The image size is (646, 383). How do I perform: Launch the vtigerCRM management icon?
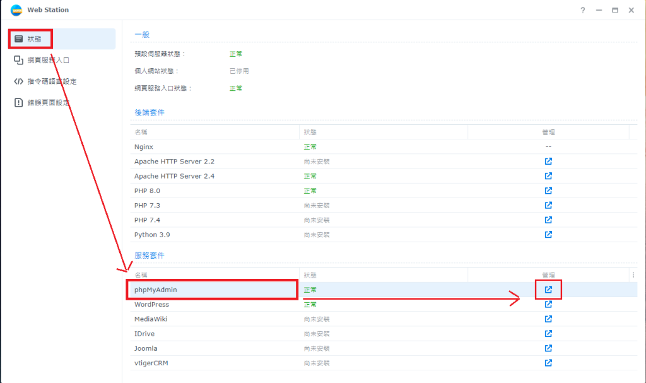pyautogui.click(x=548, y=363)
